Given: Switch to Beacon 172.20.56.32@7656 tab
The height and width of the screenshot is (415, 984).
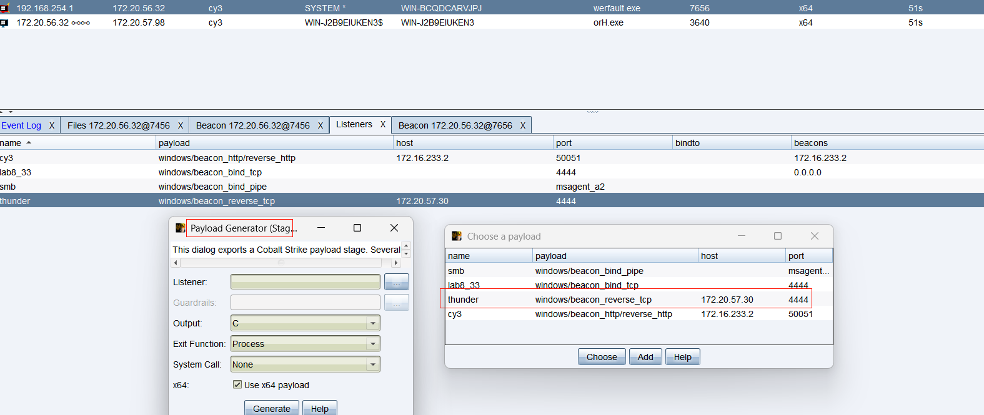Looking at the screenshot, I should click(x=455, y=125).
